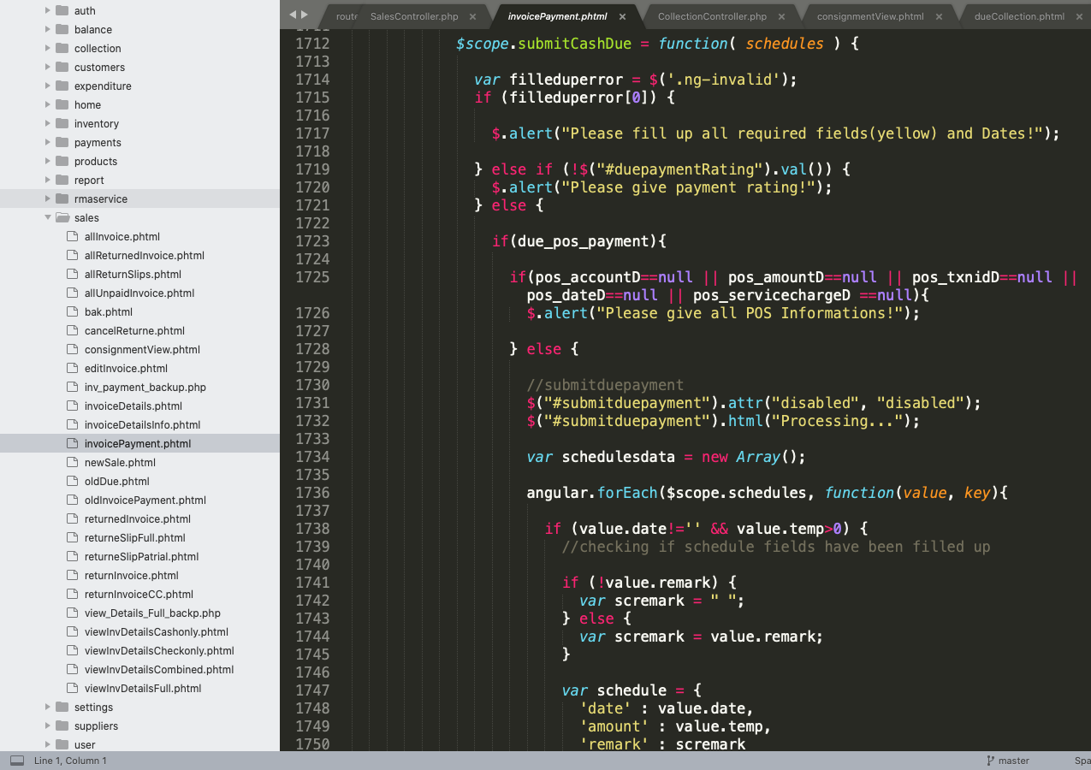This screenshot has height=770, width=1091.
Task: Close the SalesController.php tab
Action: (472, 16)
